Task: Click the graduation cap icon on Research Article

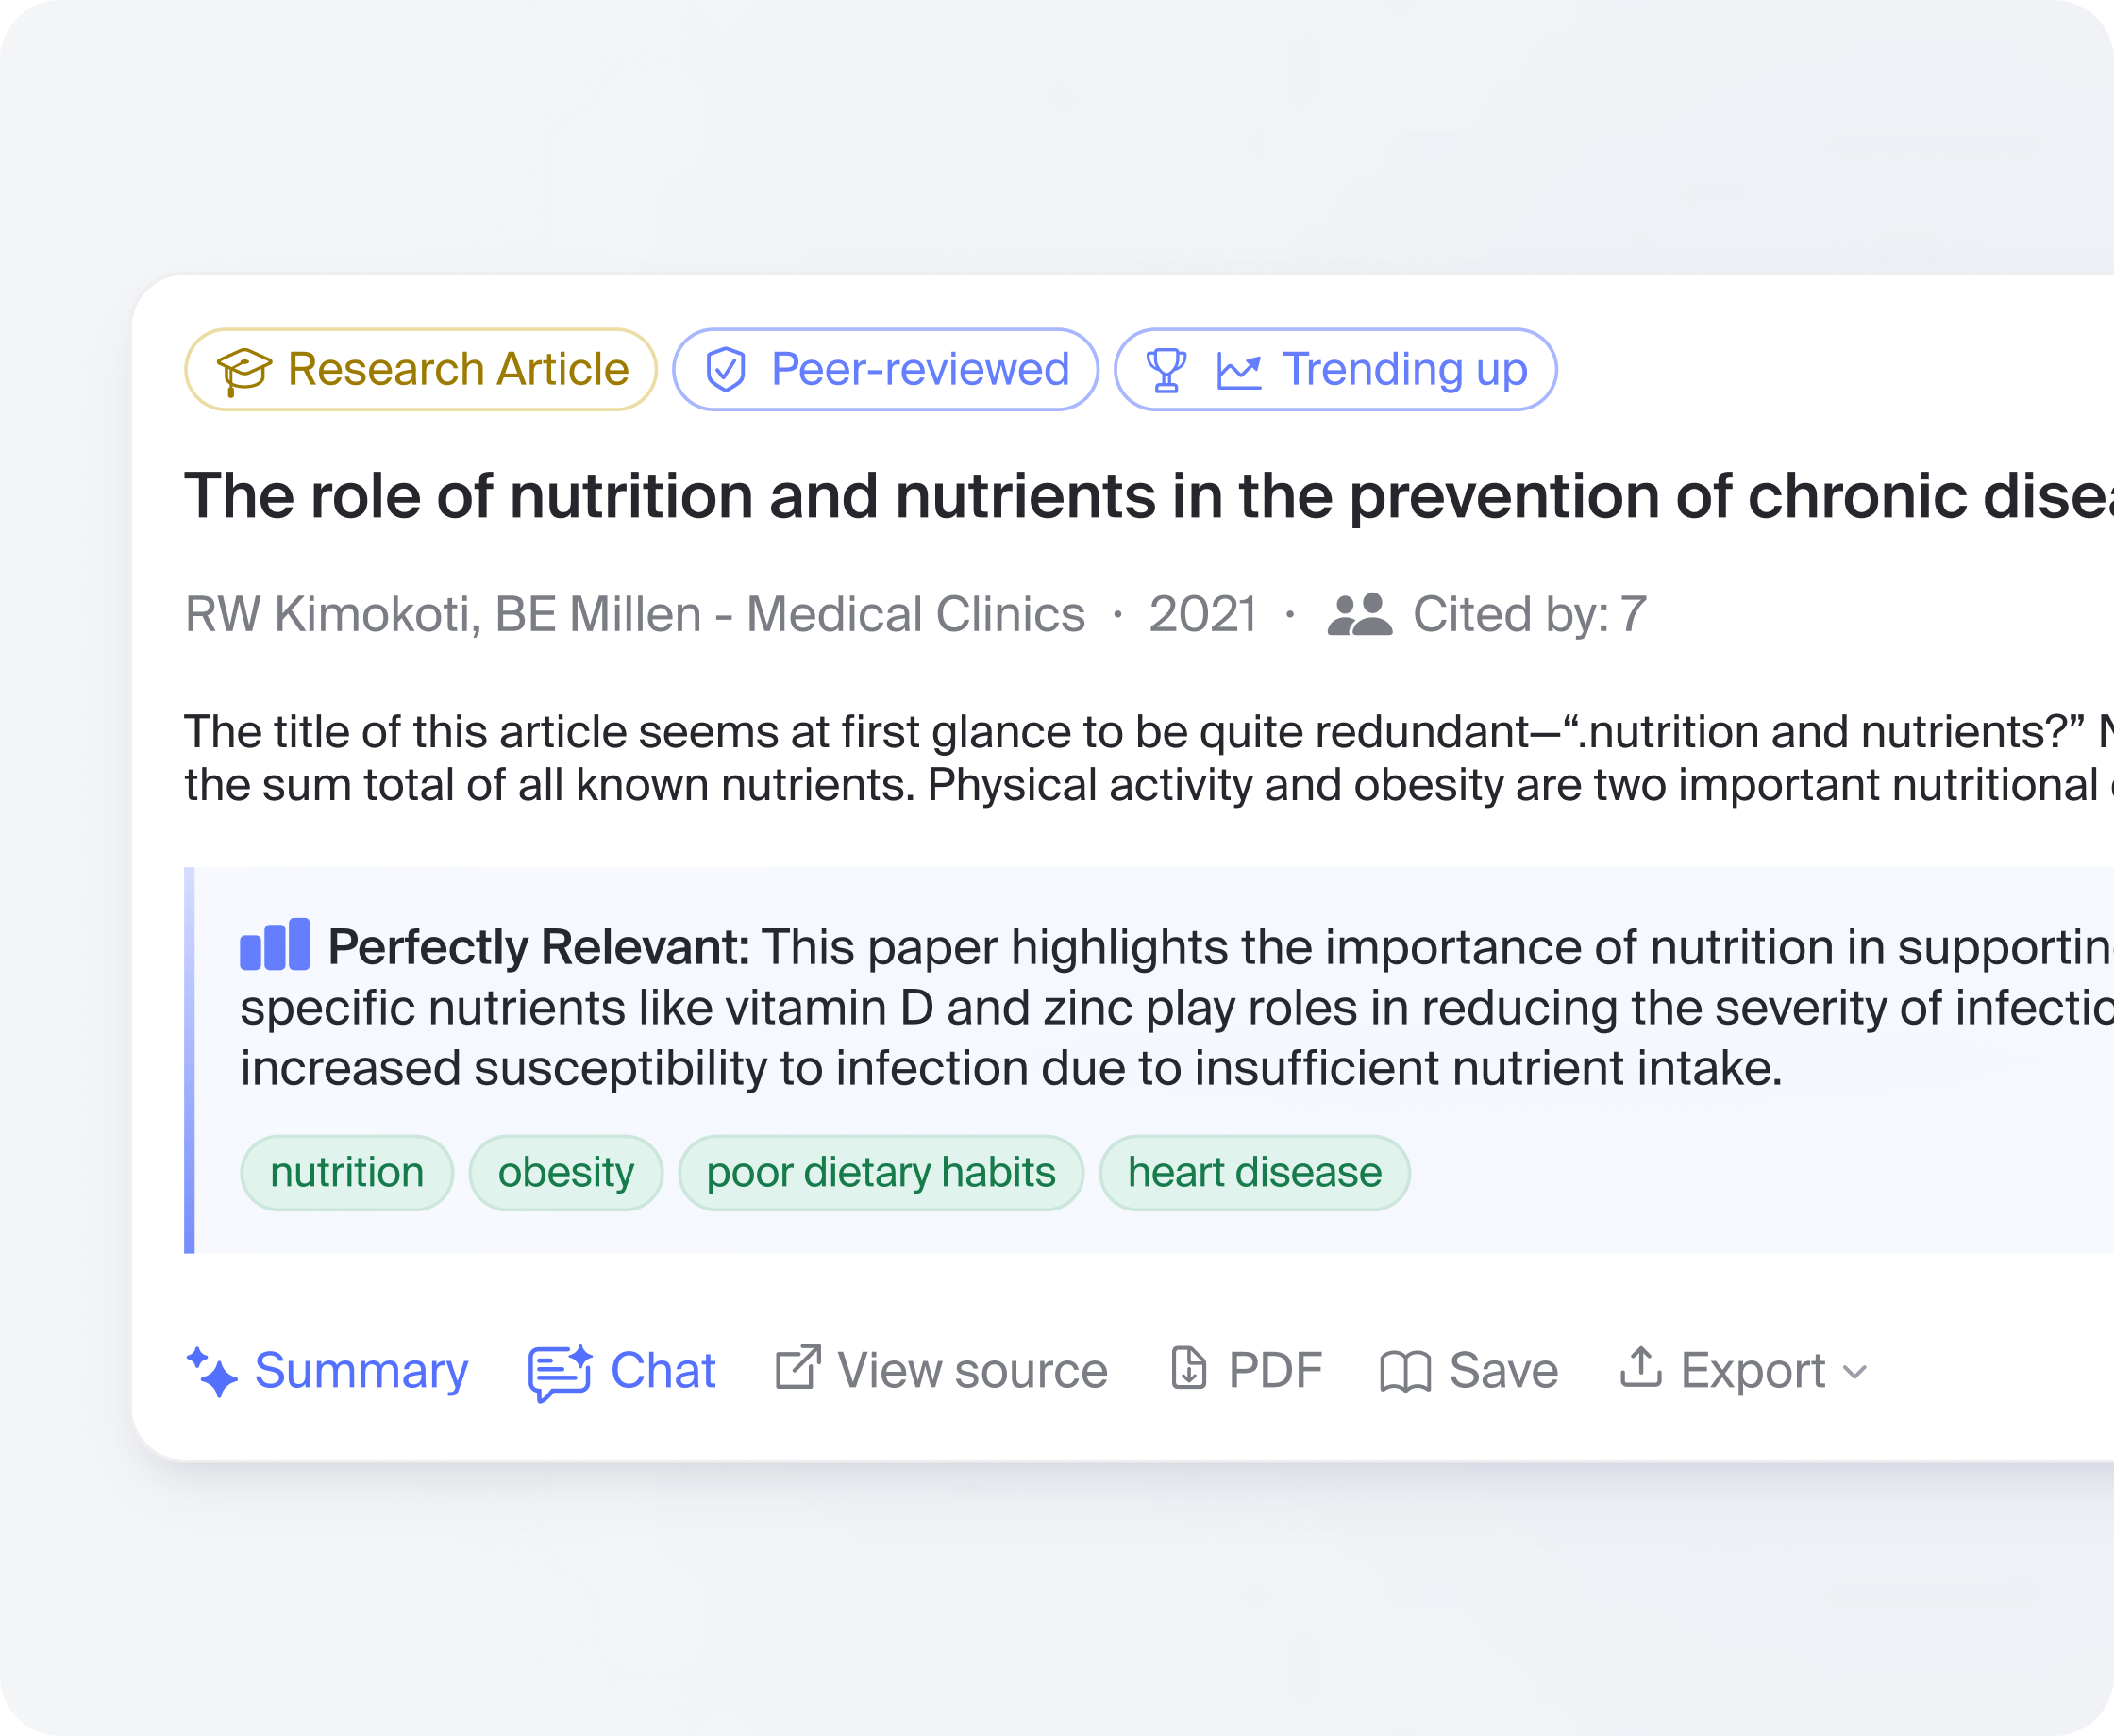Action: 244,370
